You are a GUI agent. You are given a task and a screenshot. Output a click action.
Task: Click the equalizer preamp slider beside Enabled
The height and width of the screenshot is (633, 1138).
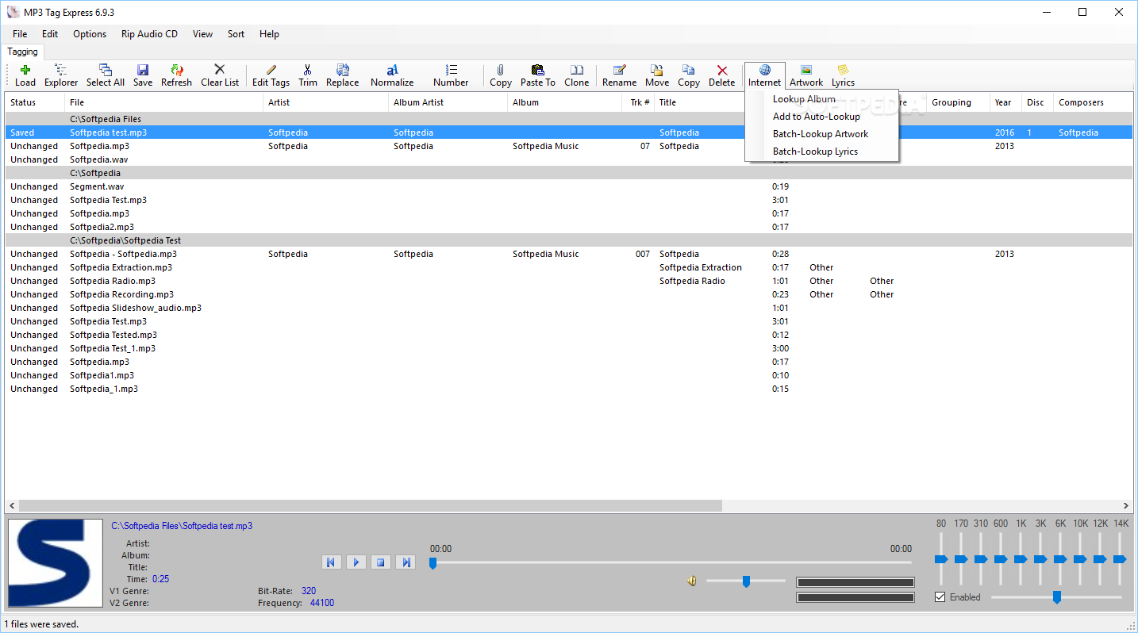(x=1056, y=597)
